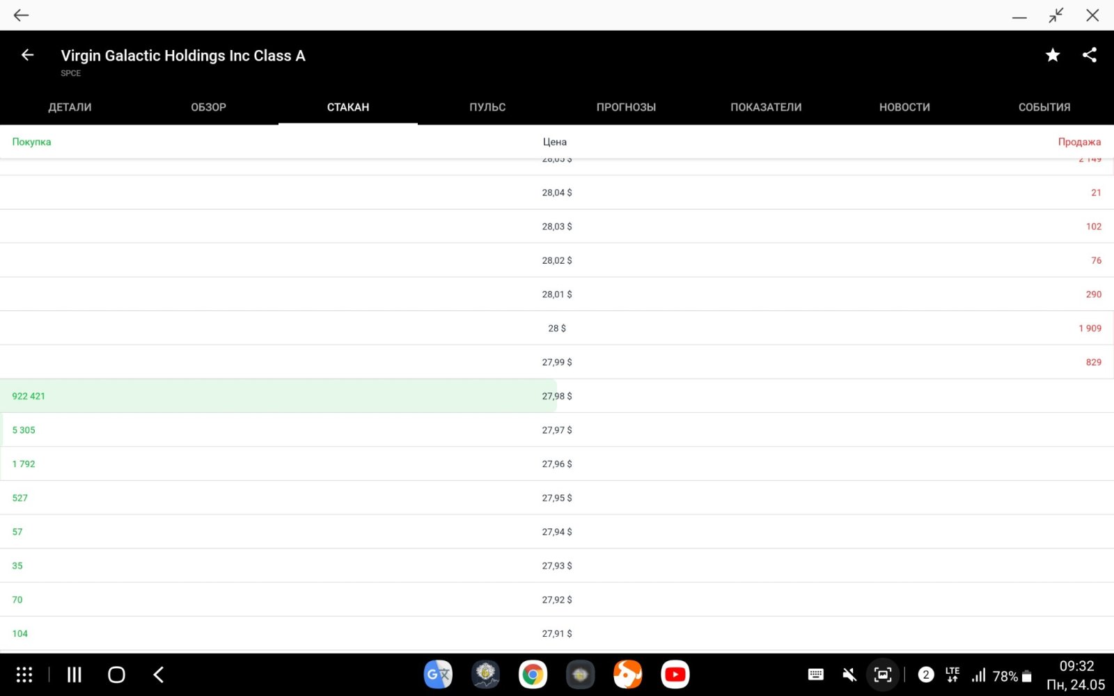Screen dimensions: 1114x696
Task: Tap the back arrow beside Virgin Galactic title
Action: tap(27, 55)
